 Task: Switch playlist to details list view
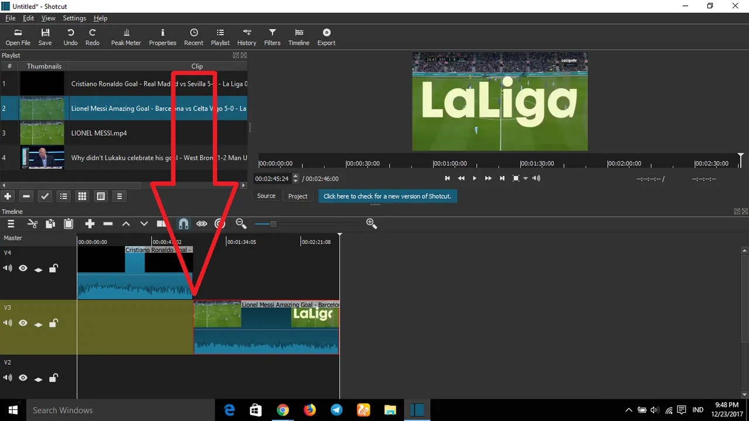(64, 196)
